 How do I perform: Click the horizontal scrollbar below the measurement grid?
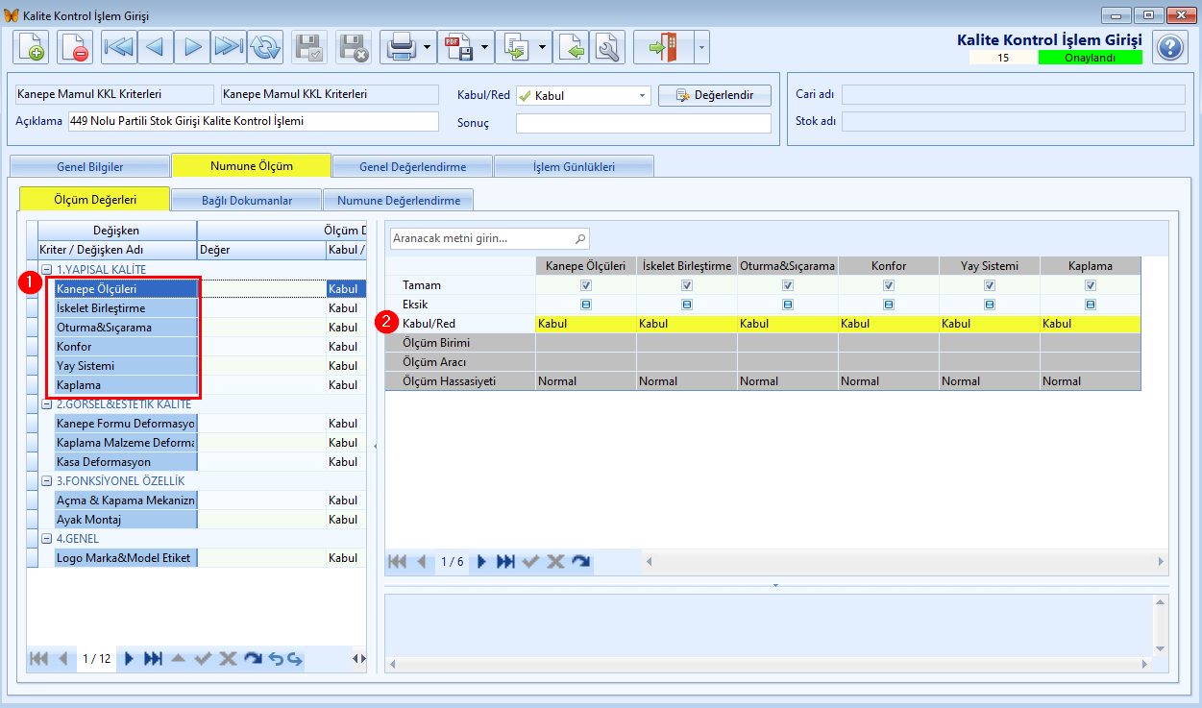click(x=905, y=561)
